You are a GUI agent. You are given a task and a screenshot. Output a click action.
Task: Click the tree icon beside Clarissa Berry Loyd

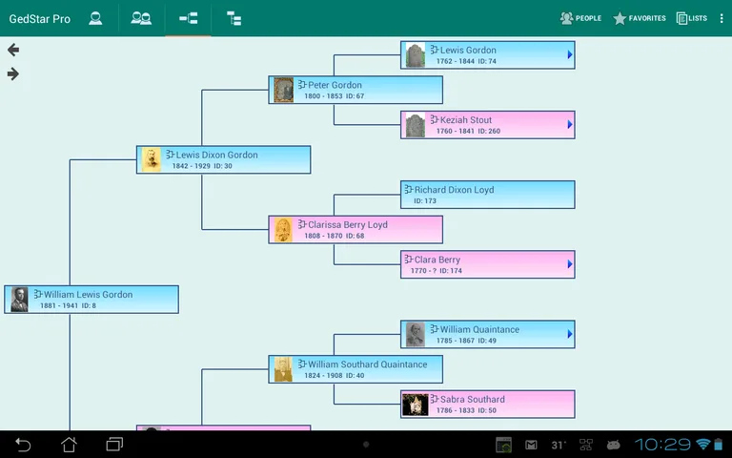pos(302,224)
